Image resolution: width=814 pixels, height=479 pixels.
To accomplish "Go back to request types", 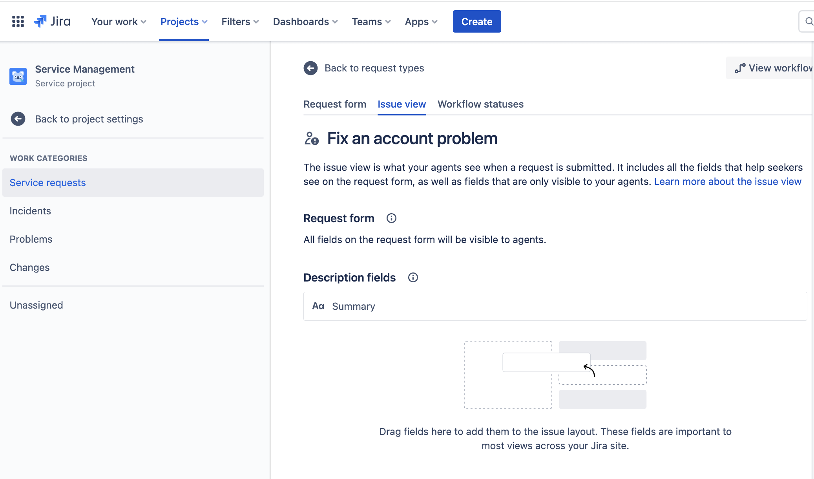I will click(374, 68).
